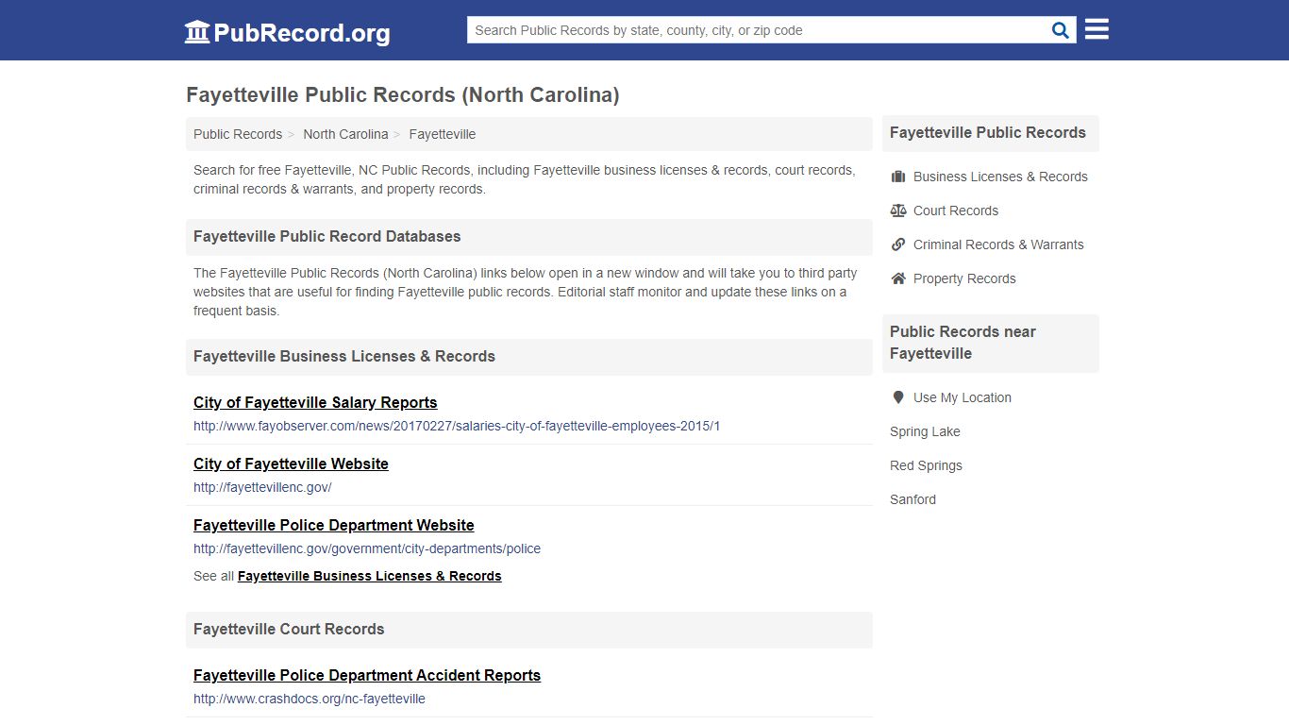The image size is (1289, 725).
Task: Click Public Records near Fayetteville sidebar heading
Action: click(x=963, y=343)
